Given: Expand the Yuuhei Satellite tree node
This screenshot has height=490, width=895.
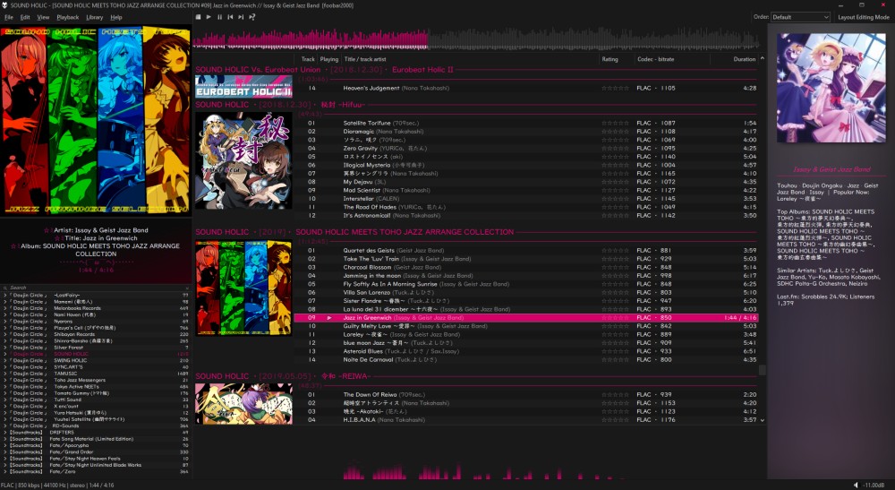Looking at the screenshot, I should tap(5, 419).
